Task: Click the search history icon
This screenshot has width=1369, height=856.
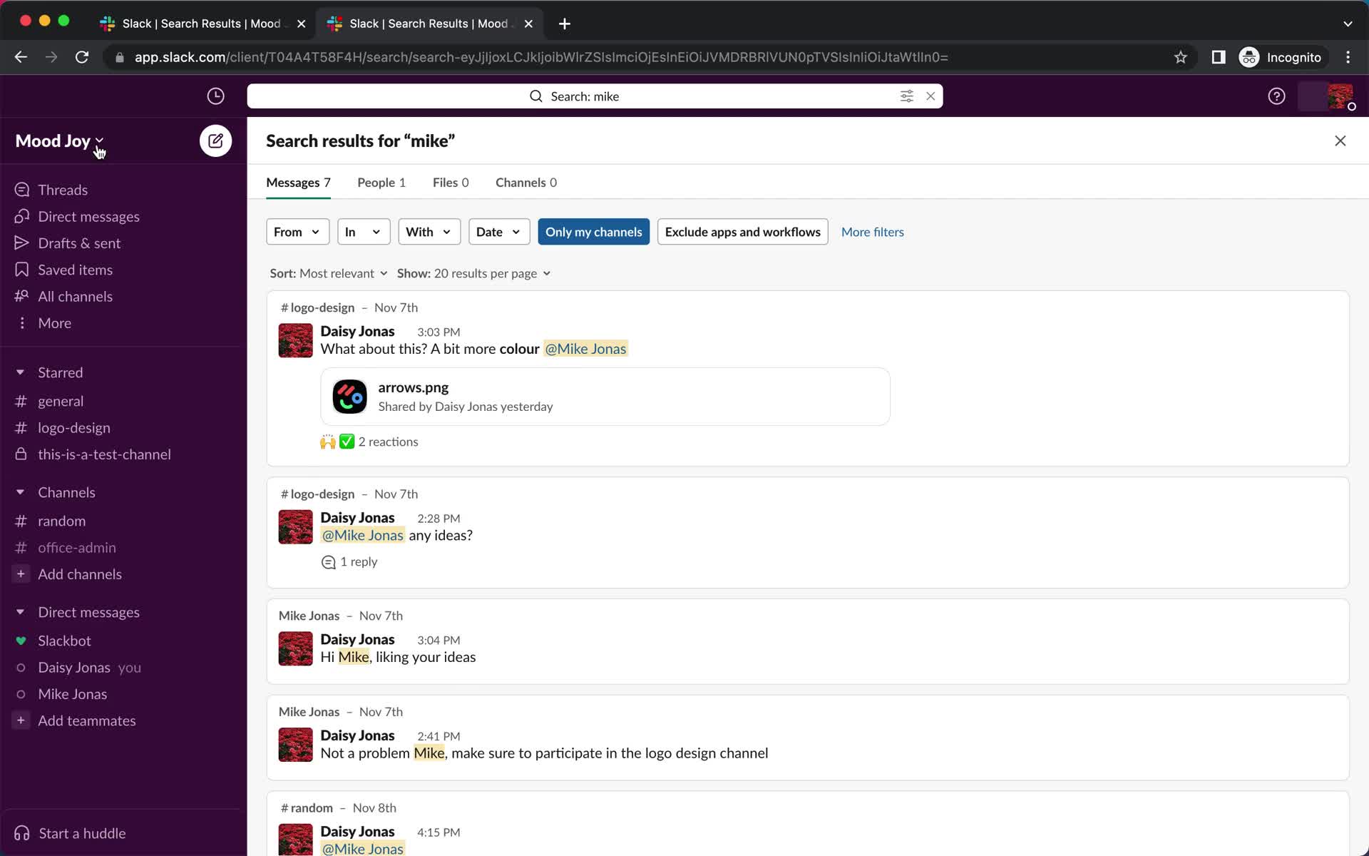Action: [x=216, y=96]
